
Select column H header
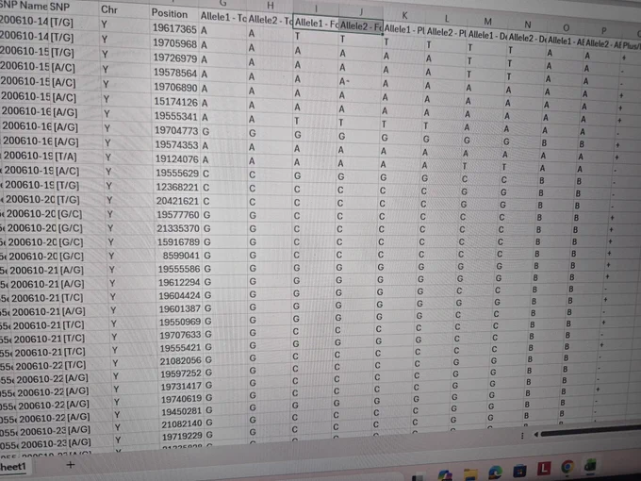270,6
